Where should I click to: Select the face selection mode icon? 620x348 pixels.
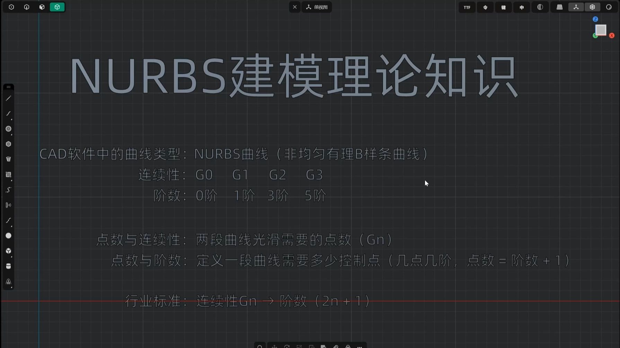[x=42, y=7]
